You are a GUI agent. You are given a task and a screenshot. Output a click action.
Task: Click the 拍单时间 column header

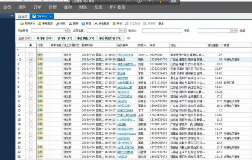(98, 45)
